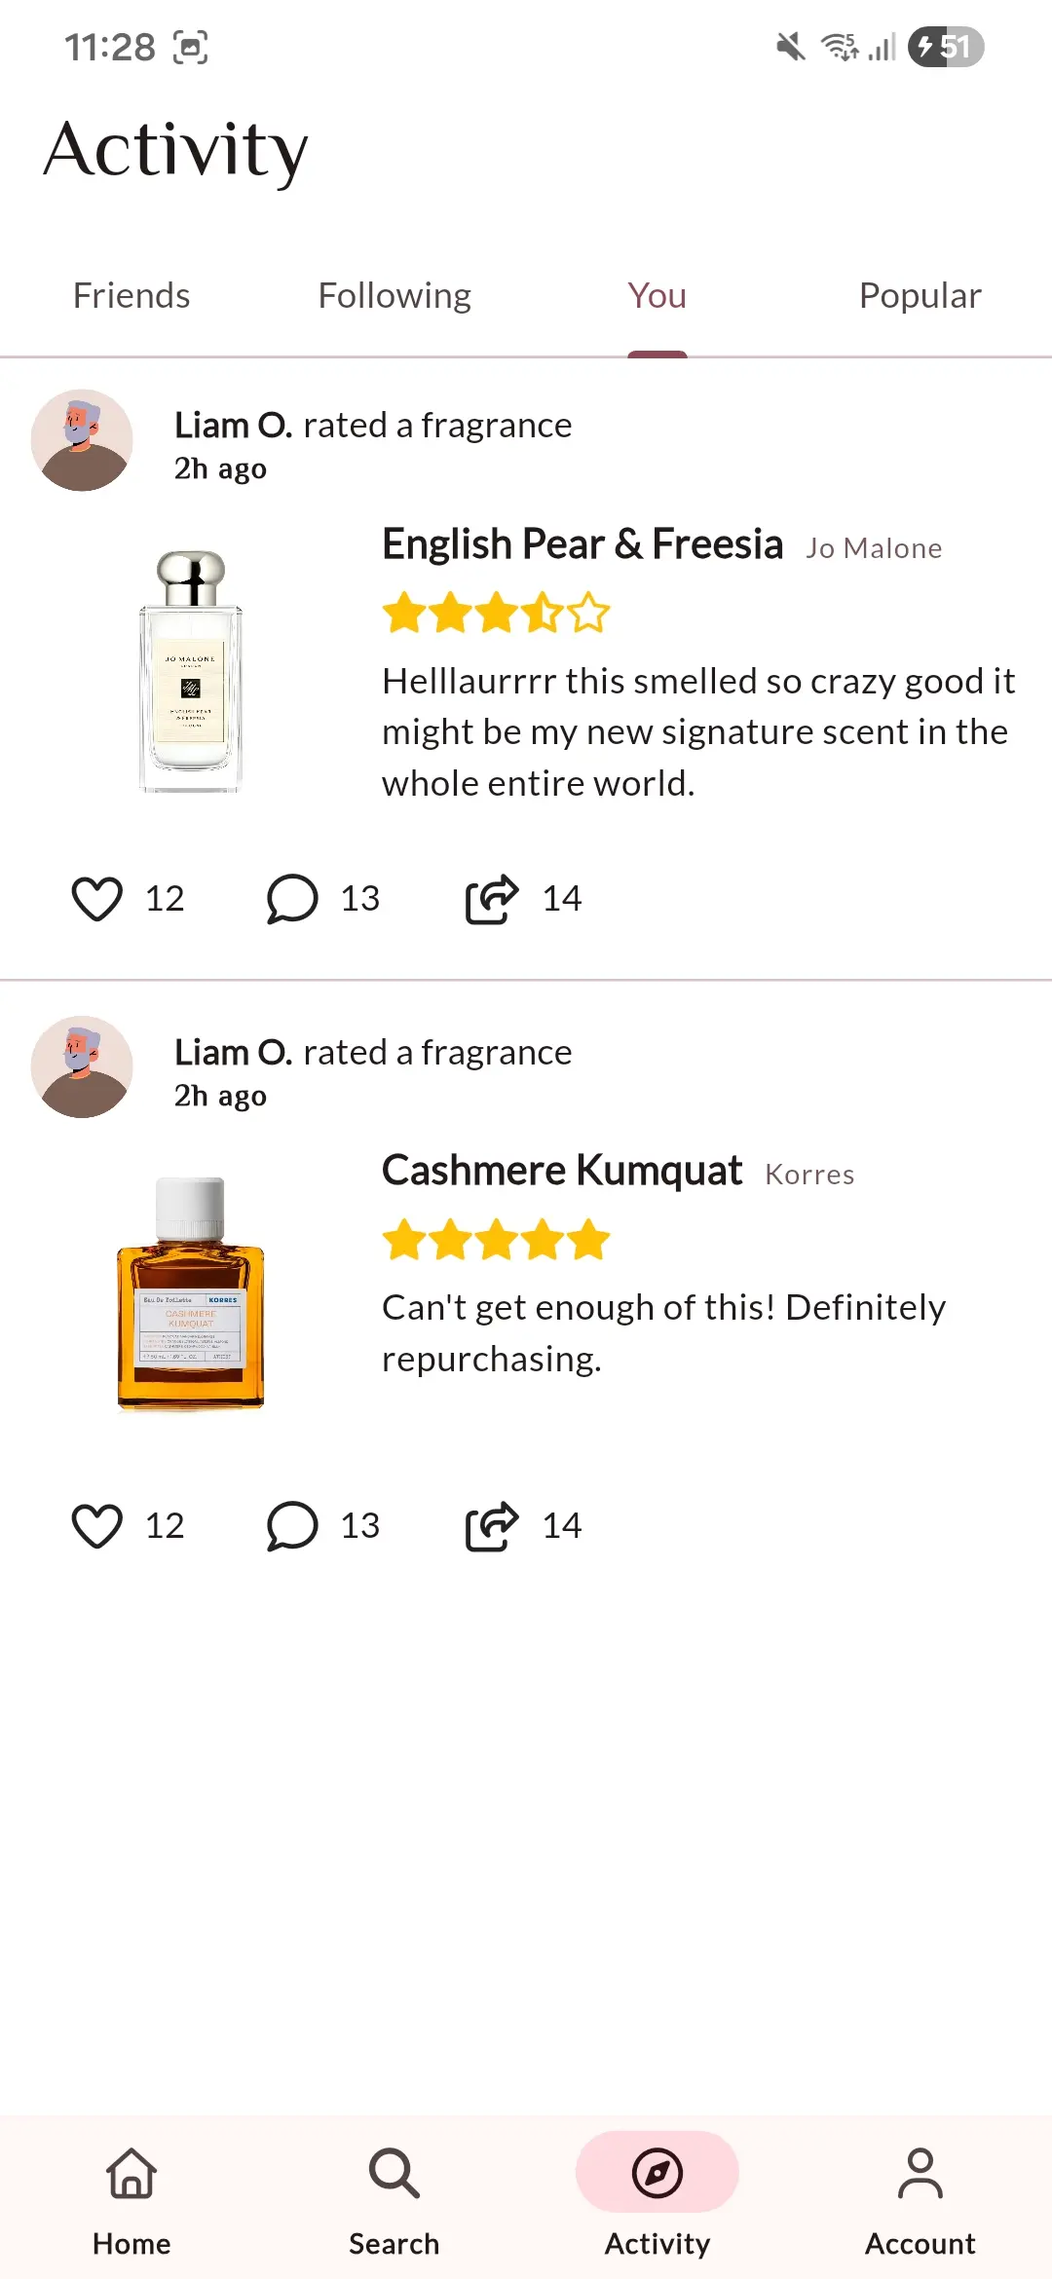The width and height of the screenshot is (1052, 2279).
Task: Like the English Pear & Freesia review
Action: click(97, 898)
